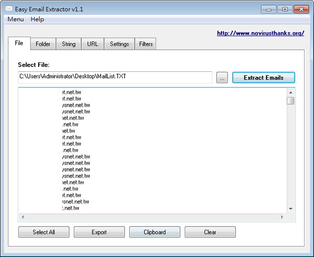
Task: Select the Filters tab
Action: 146,44
